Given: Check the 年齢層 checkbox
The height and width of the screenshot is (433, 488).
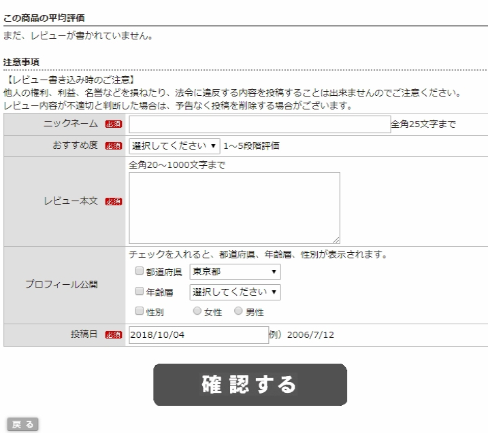Looking at the screenshot, I should 140,292.
